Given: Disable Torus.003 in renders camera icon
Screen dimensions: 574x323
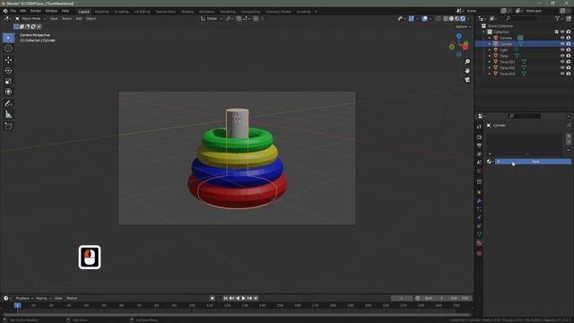Looking at the screenshot, I should coord(569,74).
